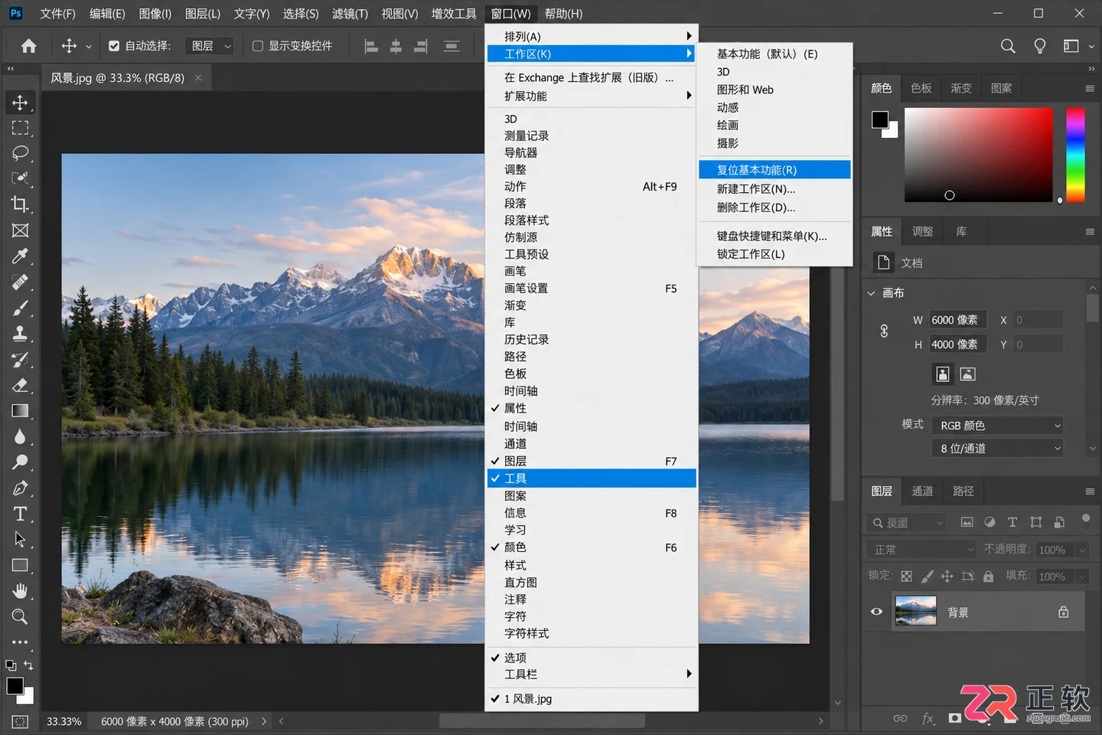Choose 复位基本功能(R) in workspace submenu
Viewport: 1102px width, 735px height.
[774, 170]
